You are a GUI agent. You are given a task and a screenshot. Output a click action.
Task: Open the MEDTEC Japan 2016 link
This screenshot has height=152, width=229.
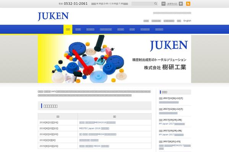94,128
